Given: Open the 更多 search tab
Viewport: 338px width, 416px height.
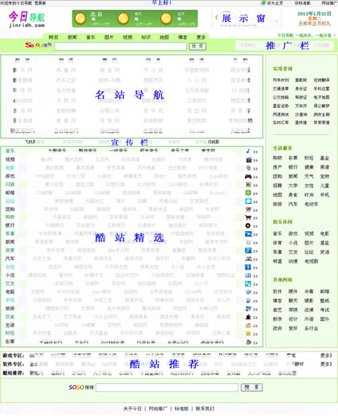Looking at the screenshot, I should pos(201,37).
